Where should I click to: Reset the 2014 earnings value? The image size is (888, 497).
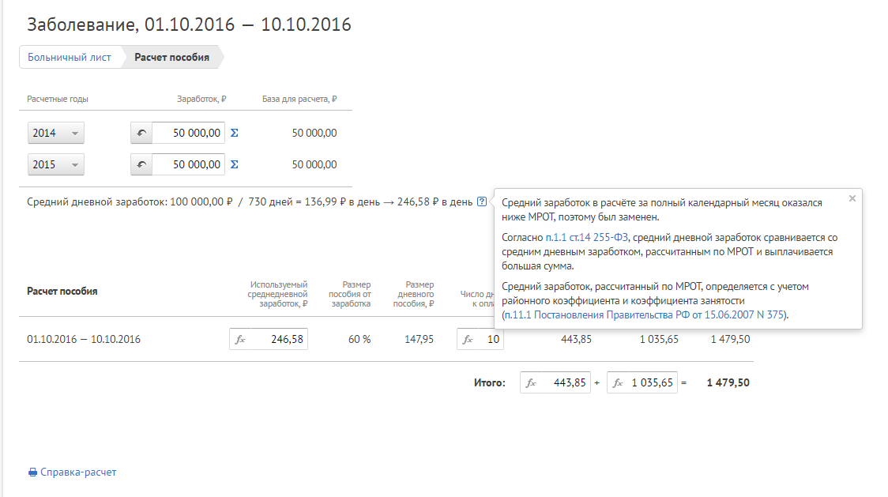[141, 134]
